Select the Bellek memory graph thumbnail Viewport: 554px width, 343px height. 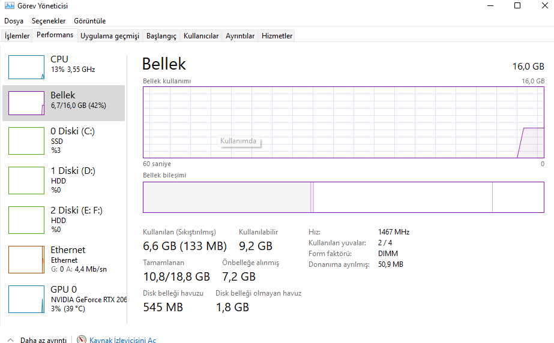(26, 103)
